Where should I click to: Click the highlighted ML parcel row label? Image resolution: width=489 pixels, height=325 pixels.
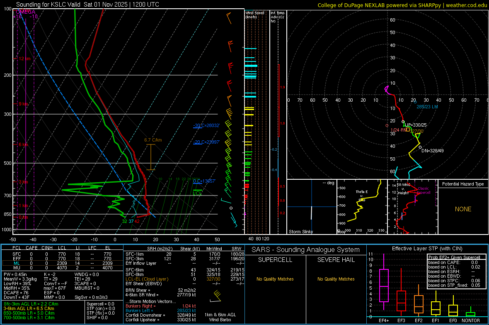pos(17,263)
